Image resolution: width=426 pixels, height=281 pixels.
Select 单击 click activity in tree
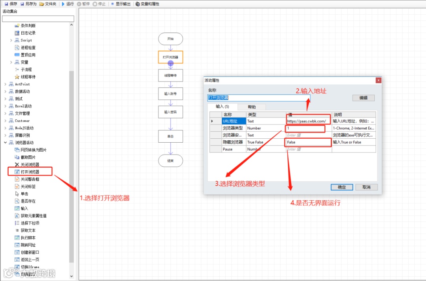pos(24,194)
